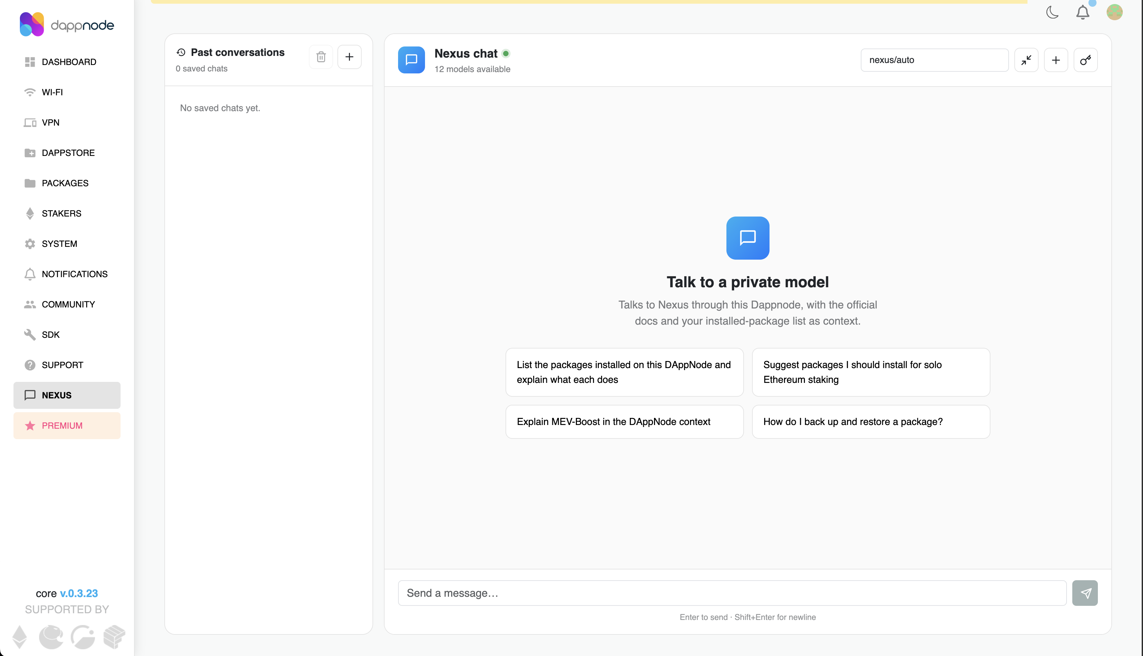Click plus icon in Nexus chat header
Screen dimensions: 1143x656
point(1055,60)
